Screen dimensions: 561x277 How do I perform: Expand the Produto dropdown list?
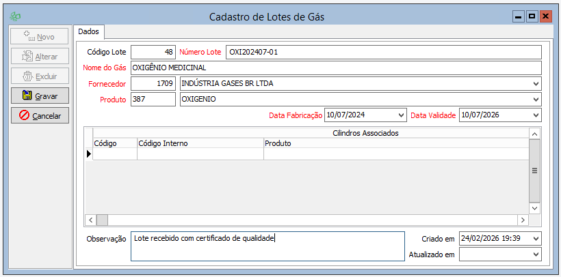click(x=535, y=99)
